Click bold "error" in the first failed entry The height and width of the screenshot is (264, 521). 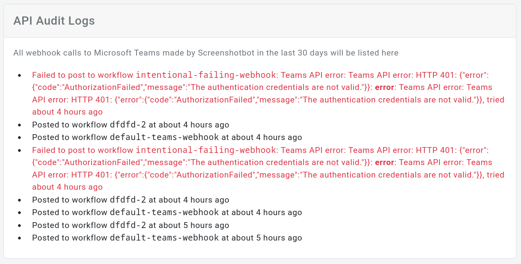tap(384, 87)
